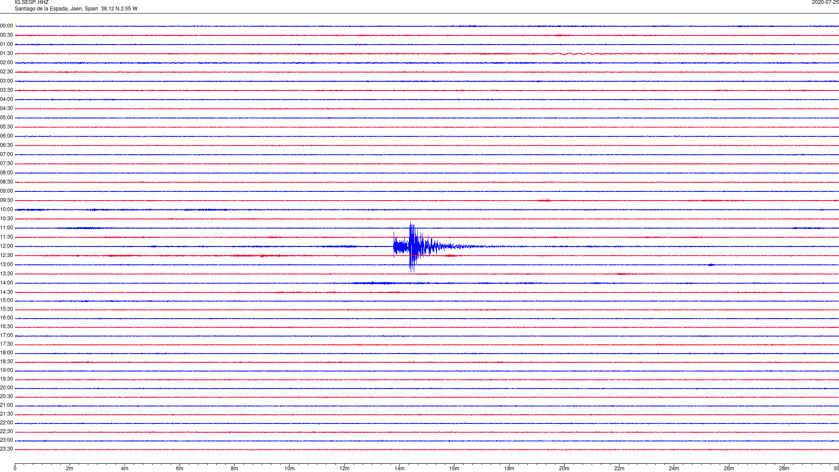Select the 07:30 time row label

click(7, 164)
